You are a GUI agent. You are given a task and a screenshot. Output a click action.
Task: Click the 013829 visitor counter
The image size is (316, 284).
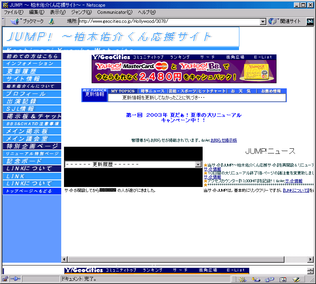108,190
